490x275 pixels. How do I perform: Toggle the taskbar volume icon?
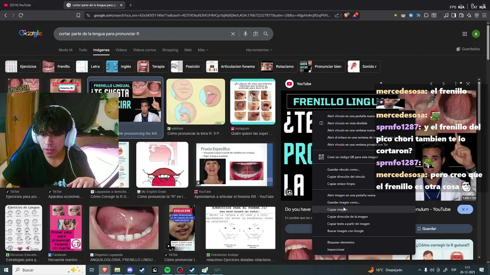pos(432,270)
